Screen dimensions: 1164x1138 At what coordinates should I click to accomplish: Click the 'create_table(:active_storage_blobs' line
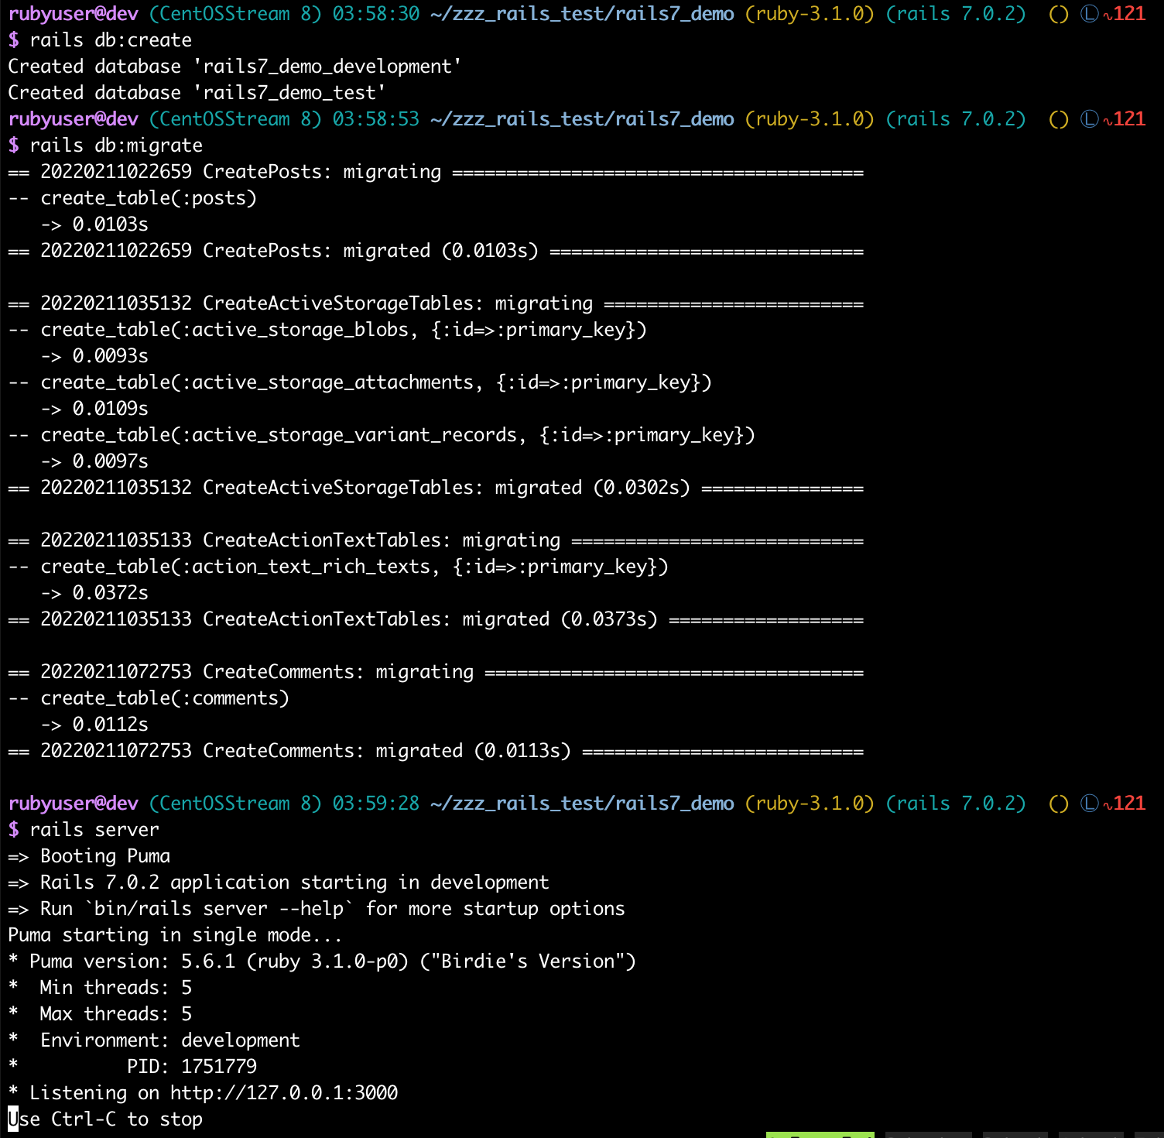[327, 330]
